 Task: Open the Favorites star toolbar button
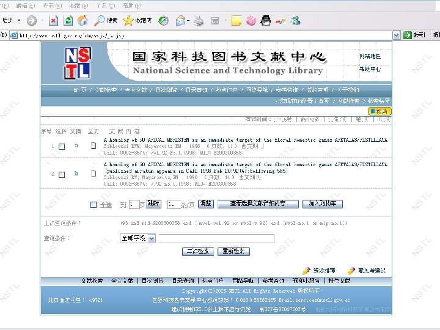coord(137,21)
